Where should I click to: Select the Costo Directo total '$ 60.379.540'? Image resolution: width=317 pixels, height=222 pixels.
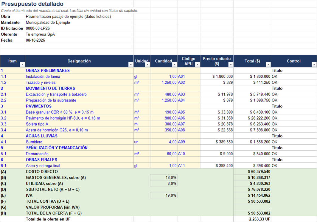(x=252, y=171)
